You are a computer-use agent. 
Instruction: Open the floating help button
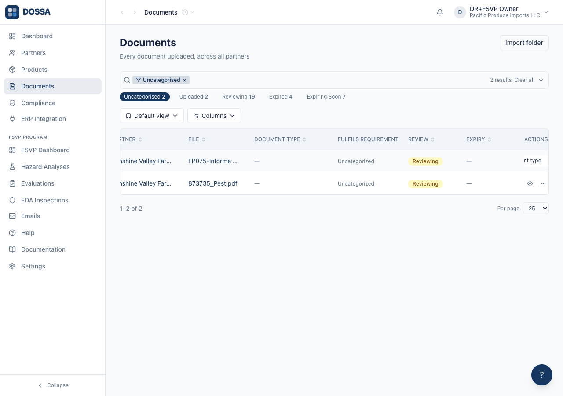pyautogui.click(x=542, y=375)
